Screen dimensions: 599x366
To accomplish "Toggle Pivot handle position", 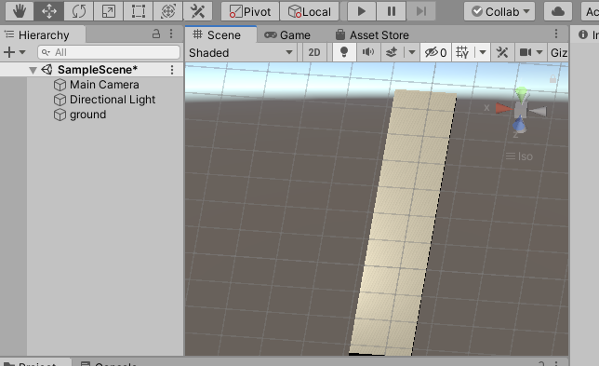I will tap(250, 11).
